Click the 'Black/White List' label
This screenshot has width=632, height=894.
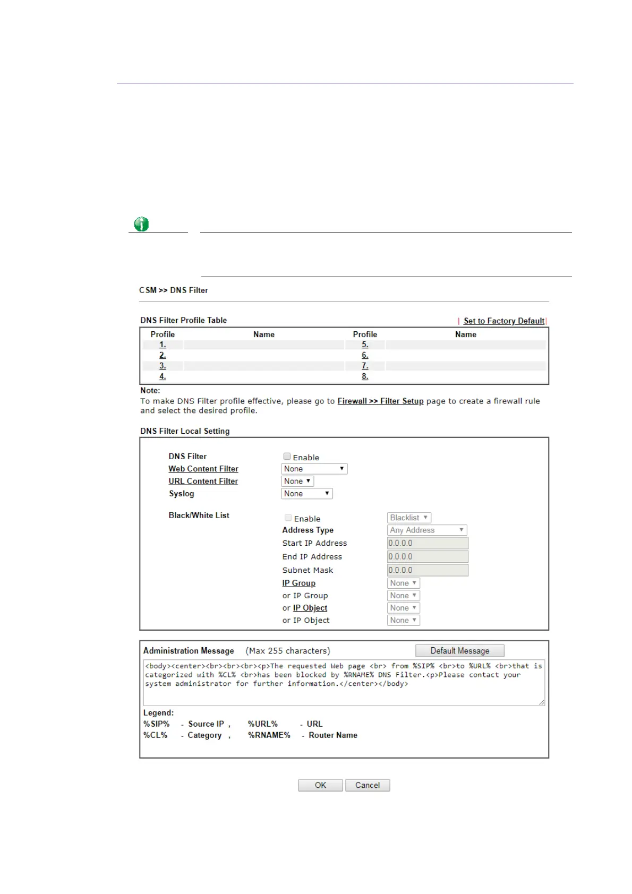(199, 515)
